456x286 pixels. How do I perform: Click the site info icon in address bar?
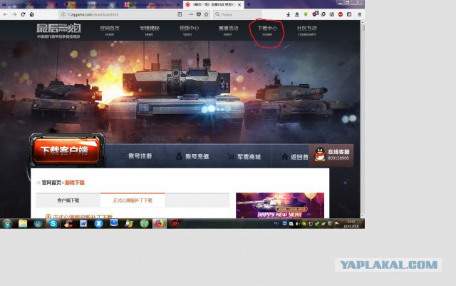tap(63, 14)
